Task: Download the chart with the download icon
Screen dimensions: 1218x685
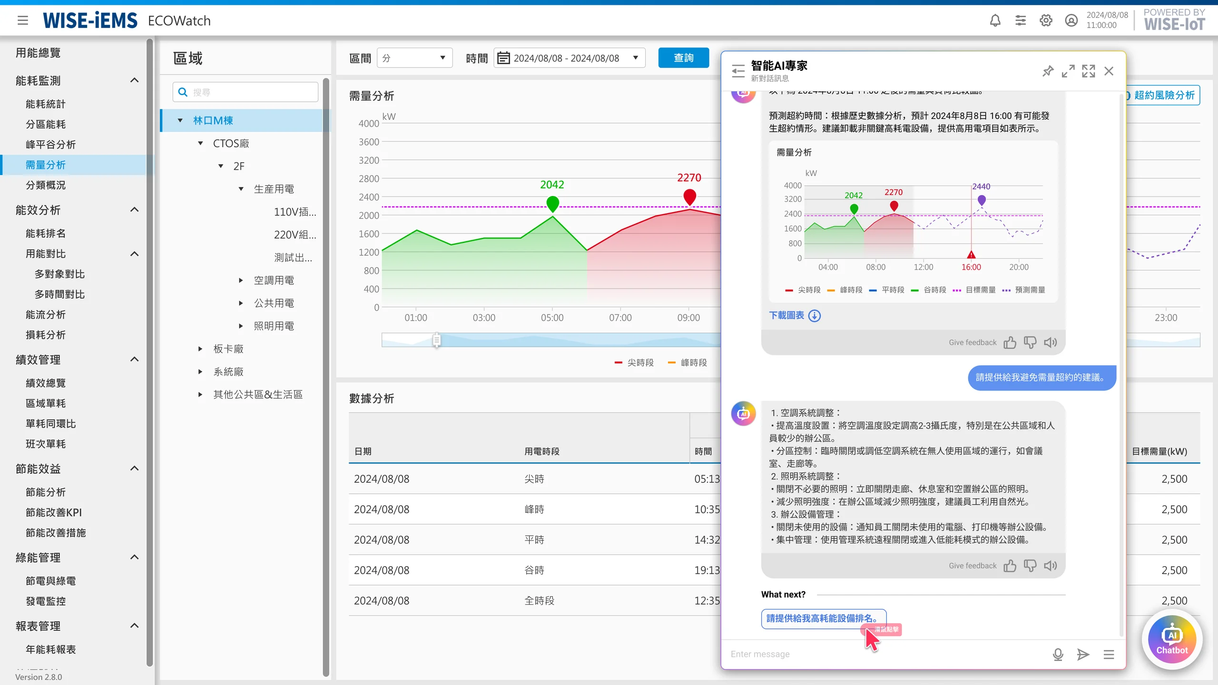Action: click(x=815, y=315)
